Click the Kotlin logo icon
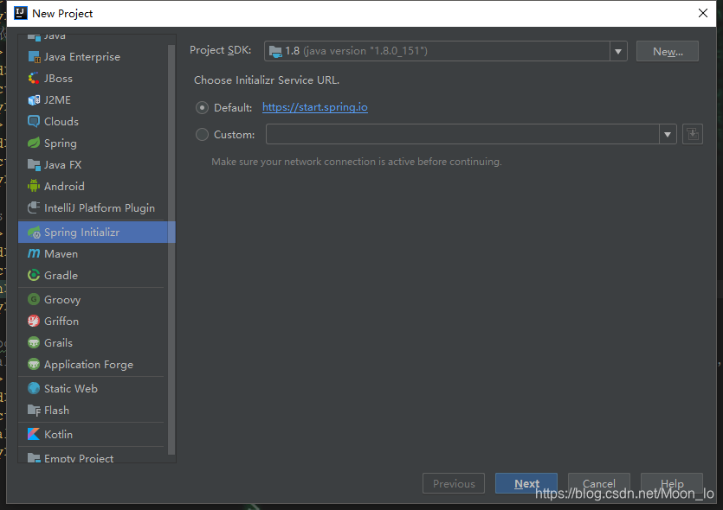 tap(34, 434)
